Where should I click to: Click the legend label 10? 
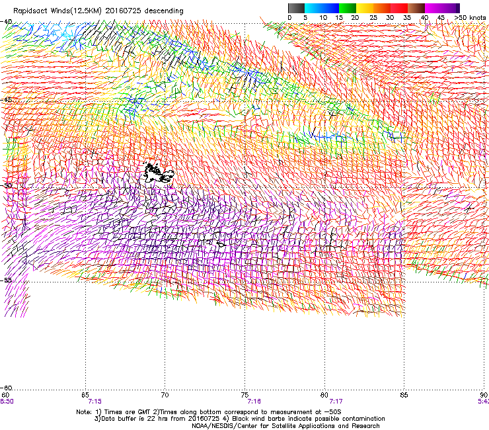(x=323, y=18)
